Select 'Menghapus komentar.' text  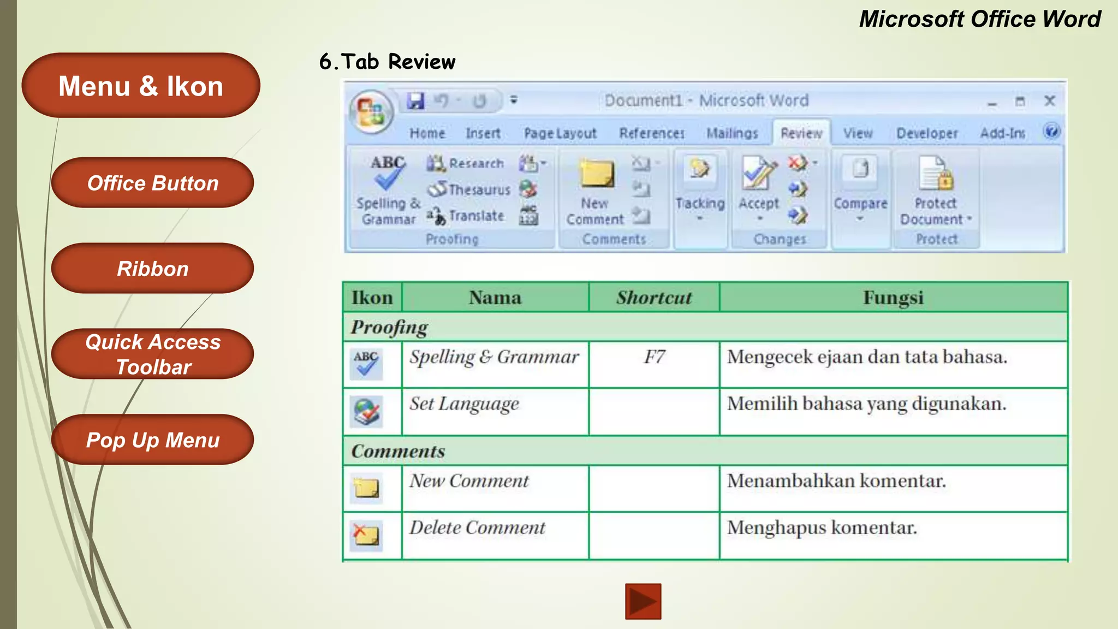click(822, 528)
